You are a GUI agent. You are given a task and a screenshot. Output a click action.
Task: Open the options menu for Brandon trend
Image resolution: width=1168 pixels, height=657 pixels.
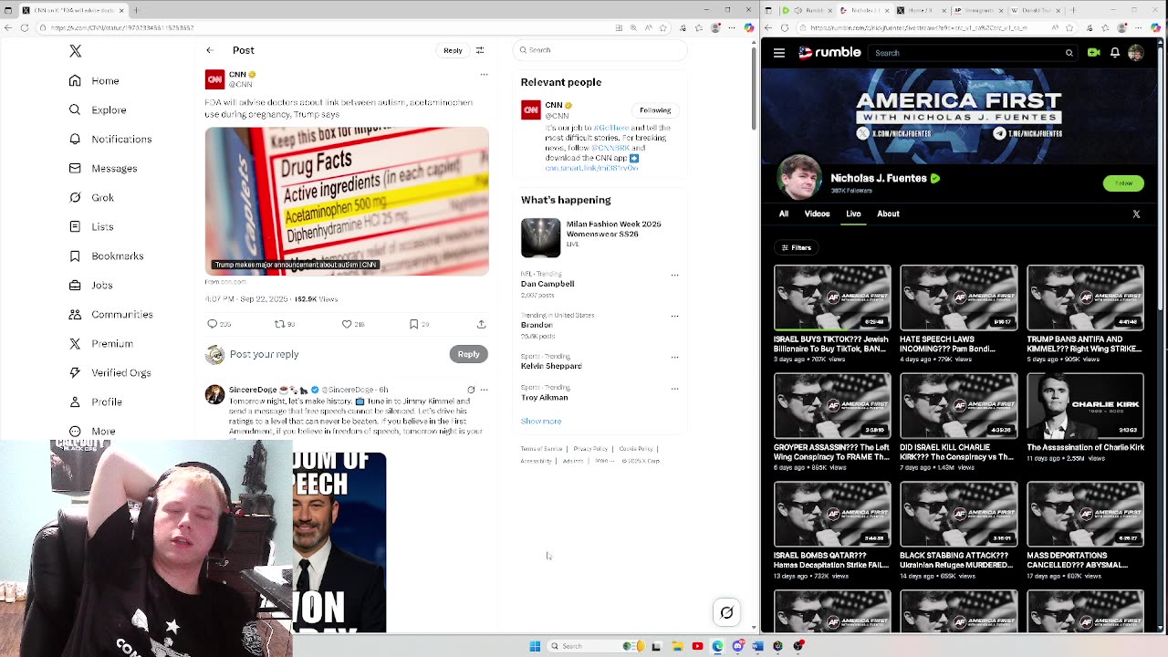(x=674, y=316)
